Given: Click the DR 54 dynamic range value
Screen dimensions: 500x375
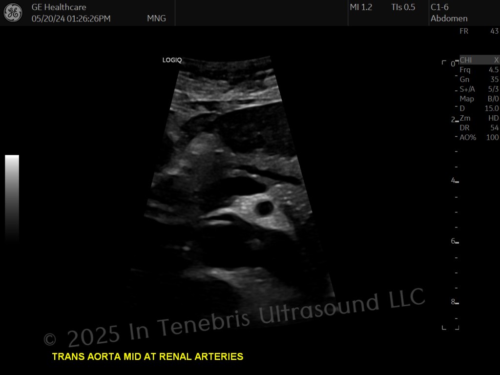Looking at the screenshot, I should (x=479, y=128).
